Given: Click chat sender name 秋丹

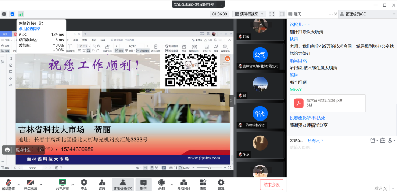Looking at the screenshot, I should (x=294, y=39).
